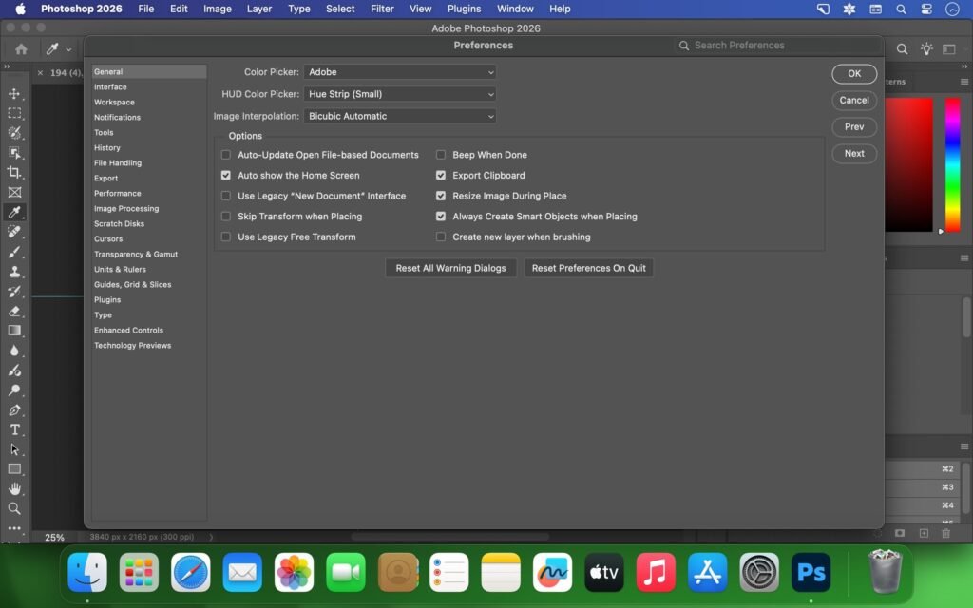This screenshot has height=608, width=973.
Task: Open the Color Picker dropdown
Action: (x=399, y=71)
